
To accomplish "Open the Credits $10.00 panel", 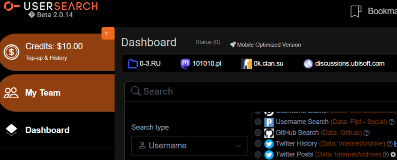I will [x=57, y=52].
